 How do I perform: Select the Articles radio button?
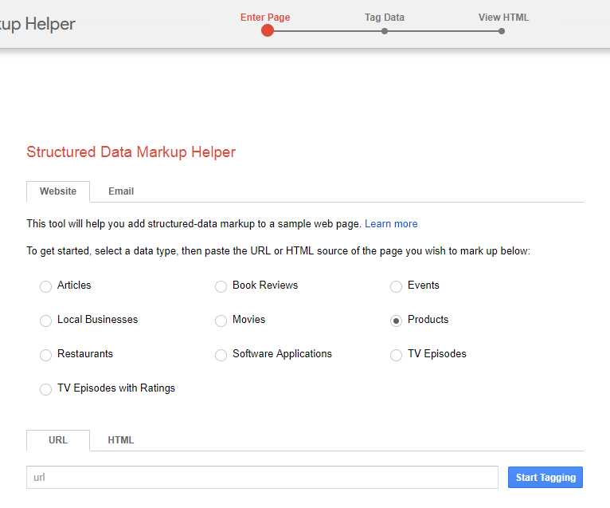coord(46,286)
